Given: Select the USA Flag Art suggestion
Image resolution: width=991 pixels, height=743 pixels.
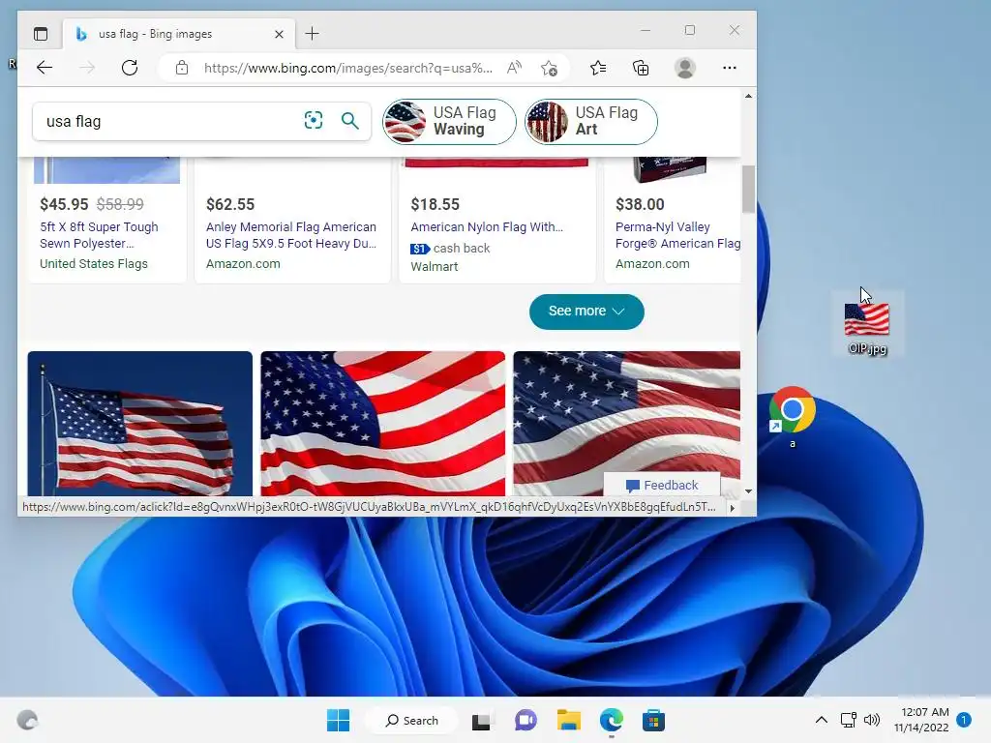Looking at the screenshot, I should tap(591, 121).
